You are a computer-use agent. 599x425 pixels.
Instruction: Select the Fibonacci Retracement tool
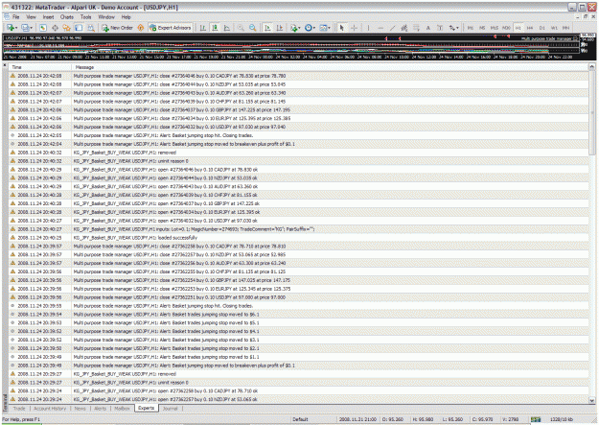tap(416, 28)
